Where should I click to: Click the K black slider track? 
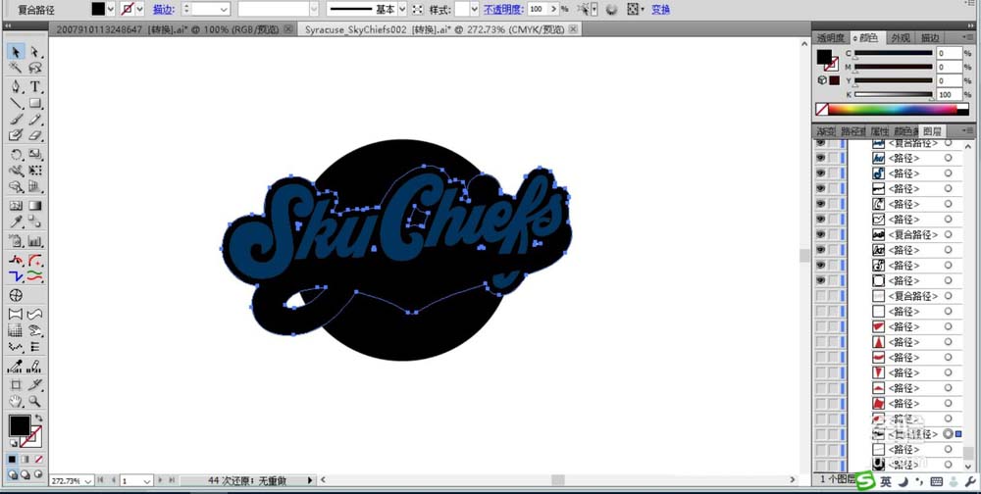(x=893, y=94)
